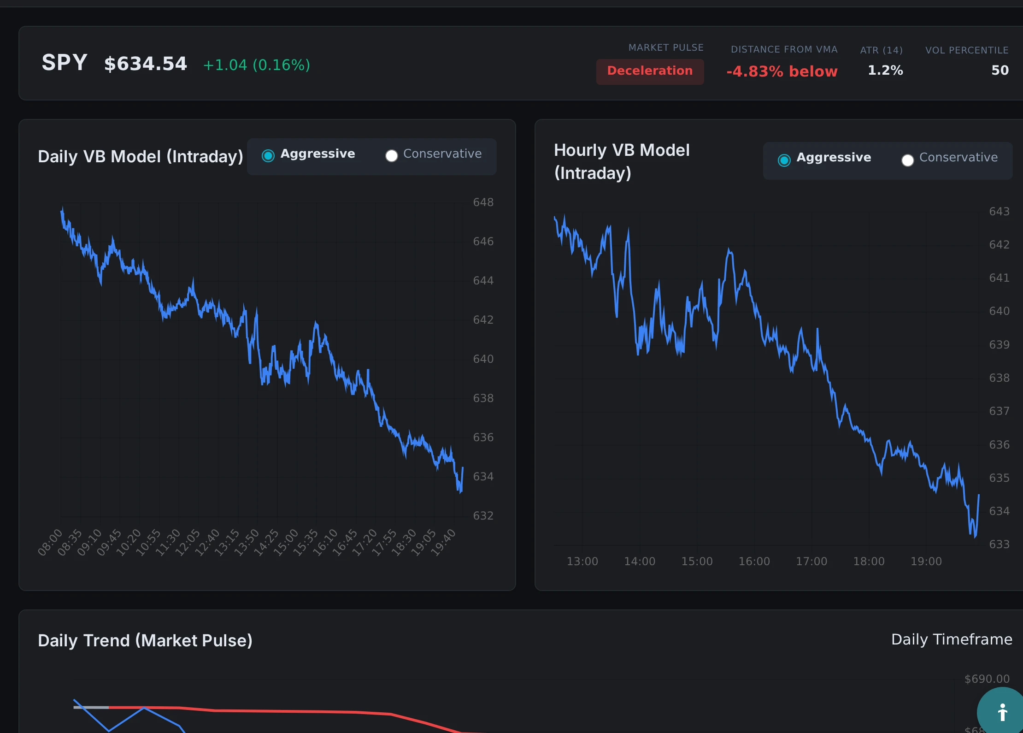Click the Daily VB Model (Intraday) title
1023x733 pixels.
click(141, 156)
